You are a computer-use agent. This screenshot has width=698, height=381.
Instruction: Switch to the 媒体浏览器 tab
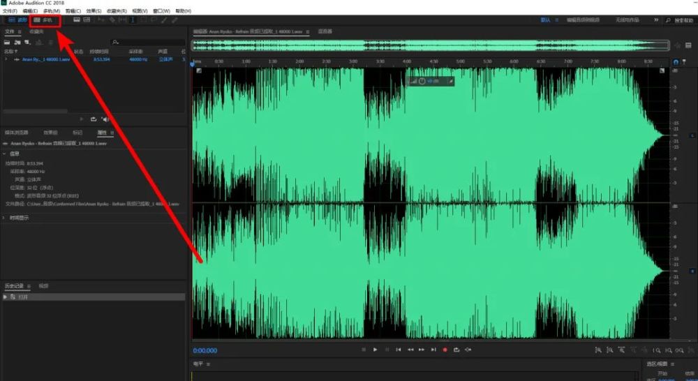point(17,132)
